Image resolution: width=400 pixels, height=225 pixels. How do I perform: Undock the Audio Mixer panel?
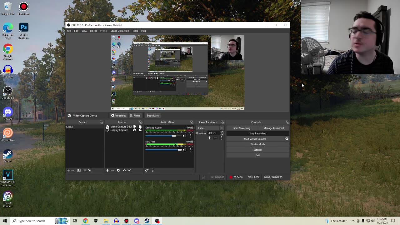pos(192,122)
